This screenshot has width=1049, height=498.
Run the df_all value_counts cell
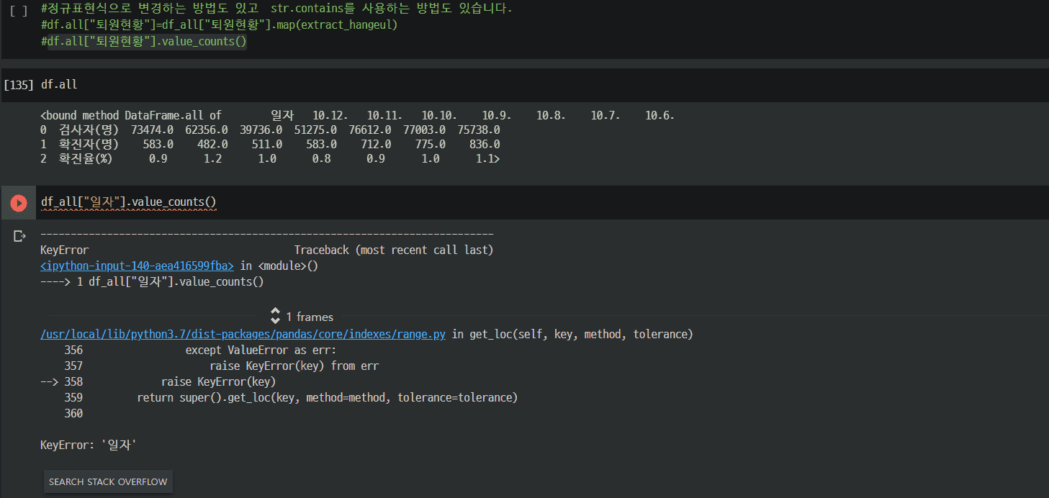[19, 203]
